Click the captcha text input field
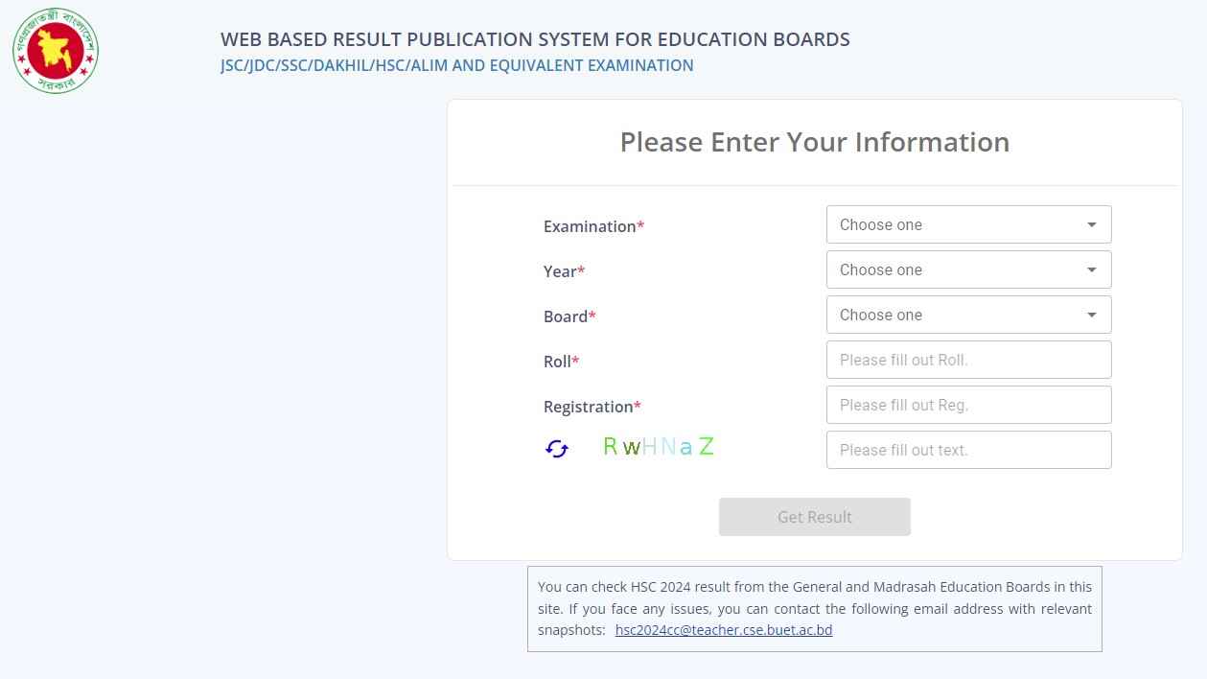The height and width of the screenshot is (679, 1207). click(968, 450)
